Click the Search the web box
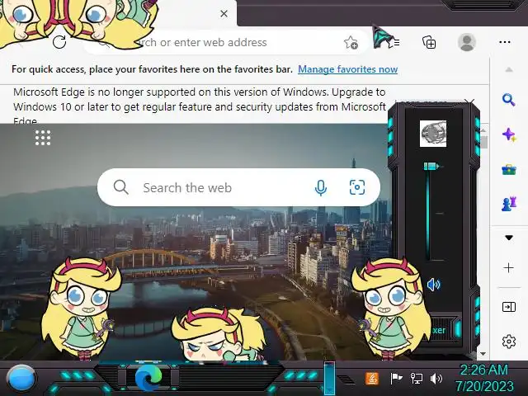 pos(238,187)
